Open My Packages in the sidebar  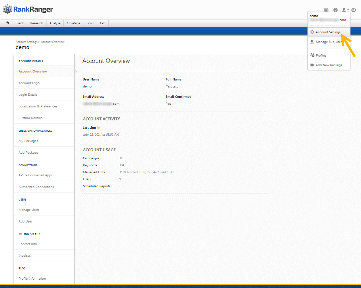[28, 141]
